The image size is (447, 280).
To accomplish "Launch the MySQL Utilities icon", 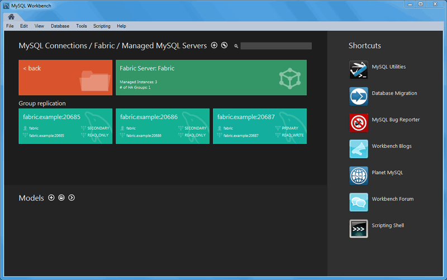I will [x=359, y=69].
